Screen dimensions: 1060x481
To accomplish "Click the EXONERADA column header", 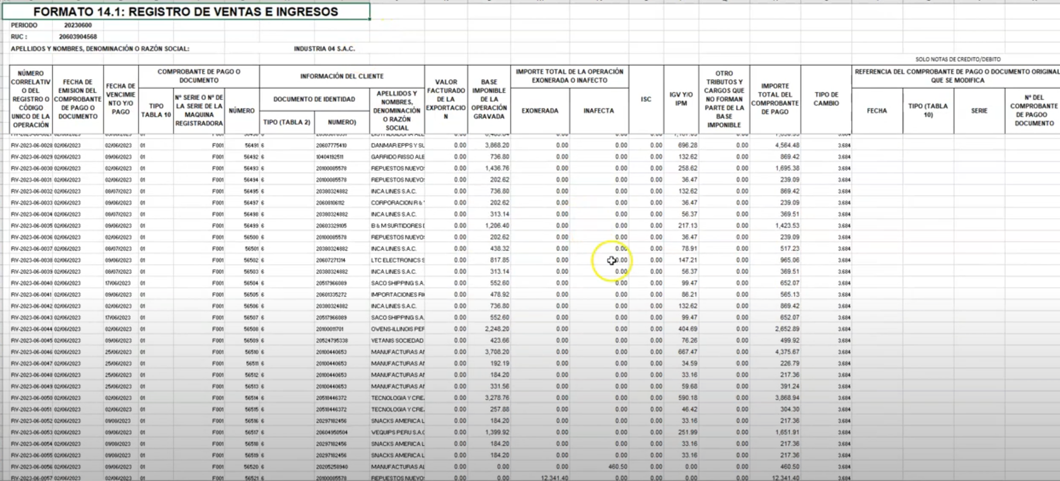I will pos(540,111).
